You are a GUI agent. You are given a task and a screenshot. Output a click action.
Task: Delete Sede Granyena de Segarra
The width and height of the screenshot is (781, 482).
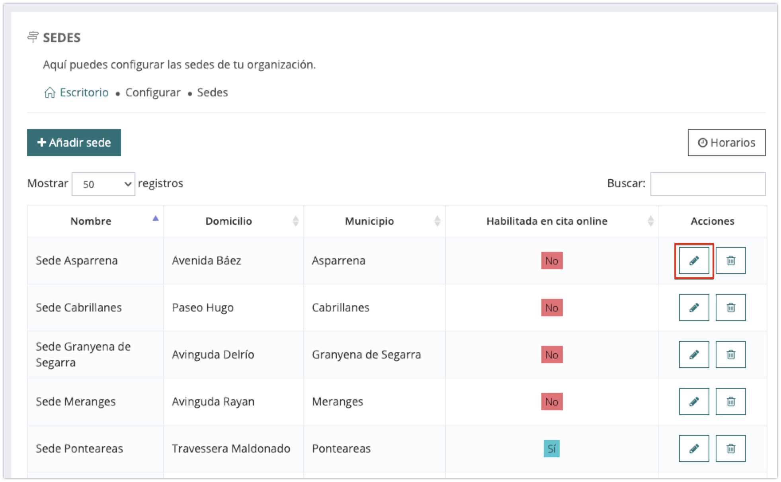(730, 355)
